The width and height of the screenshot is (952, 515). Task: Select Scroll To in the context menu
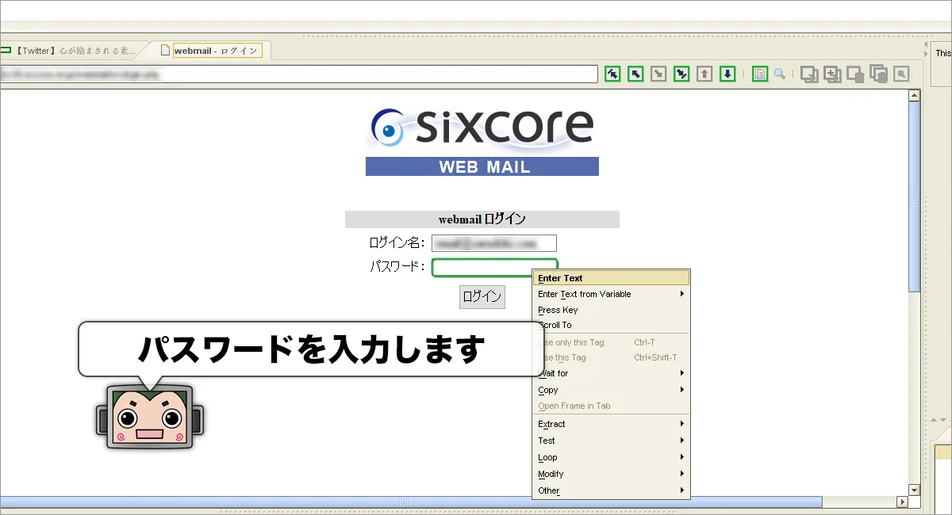(x=611, y=325)
